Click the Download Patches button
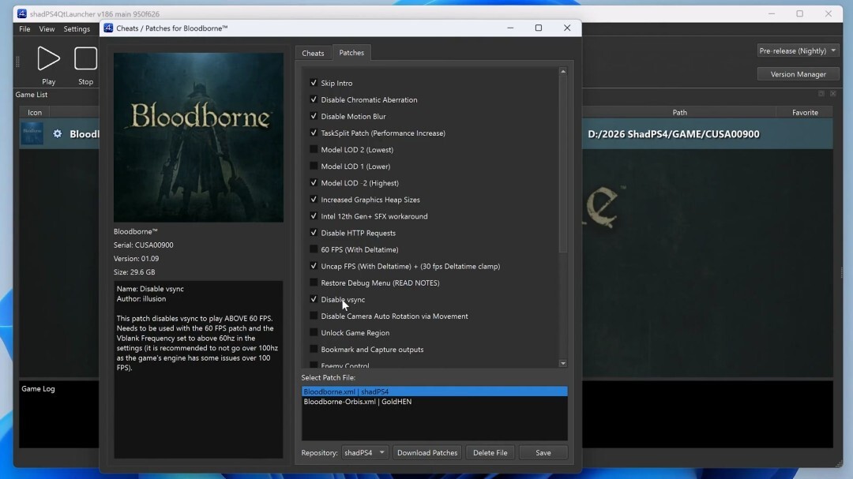Viewport: 853px width, 479px height. 427,453
